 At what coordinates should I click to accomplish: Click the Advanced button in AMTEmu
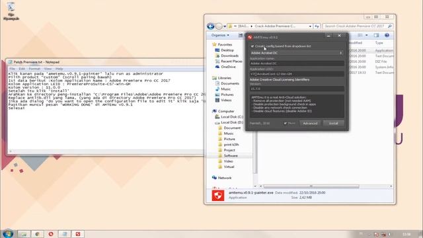(x=310, y=124)
